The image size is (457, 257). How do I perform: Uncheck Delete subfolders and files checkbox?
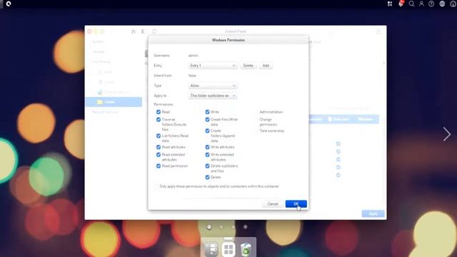(207, 166)
